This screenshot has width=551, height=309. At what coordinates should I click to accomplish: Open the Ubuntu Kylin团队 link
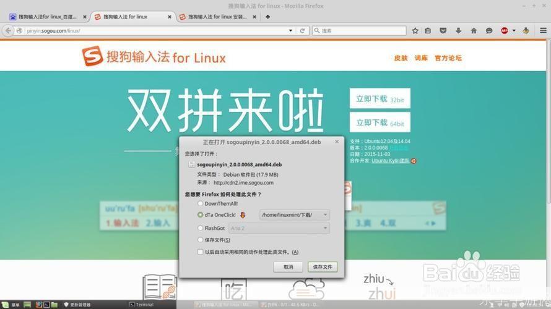click(391, 161)
